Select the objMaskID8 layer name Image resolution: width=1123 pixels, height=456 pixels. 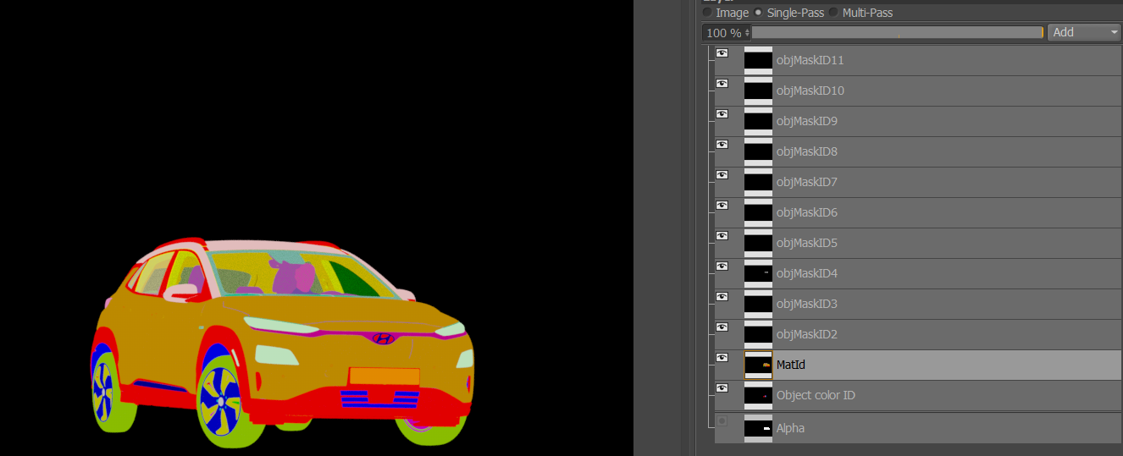(807, 152)
